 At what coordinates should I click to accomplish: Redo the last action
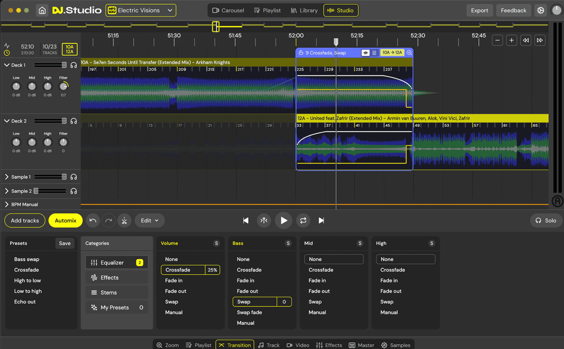pyautogui.click(x=108, y=220)
